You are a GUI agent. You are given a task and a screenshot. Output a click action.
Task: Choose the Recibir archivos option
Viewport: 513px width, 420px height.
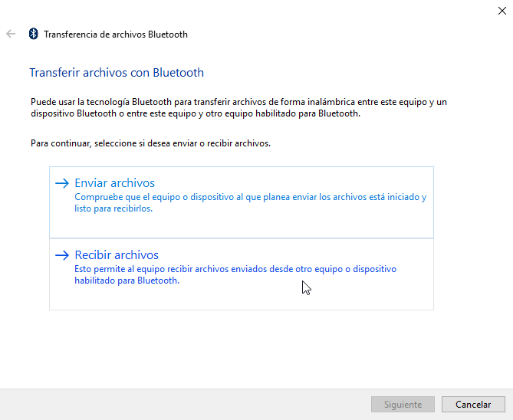pyautogui.click(x=242, y=274)
